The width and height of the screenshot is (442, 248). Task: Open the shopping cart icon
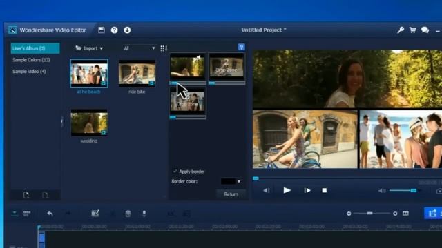(x=413, y=30)
